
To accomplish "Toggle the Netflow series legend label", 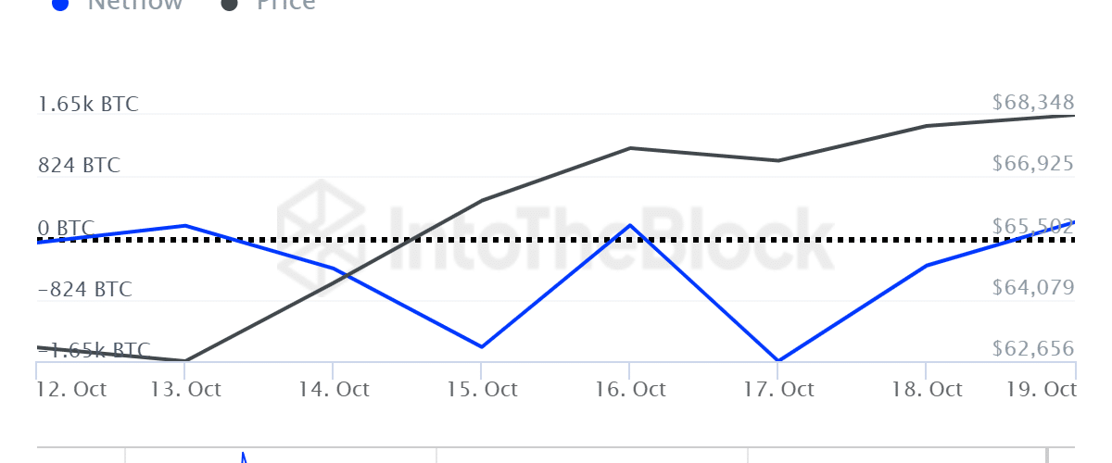I will (134, 4).
